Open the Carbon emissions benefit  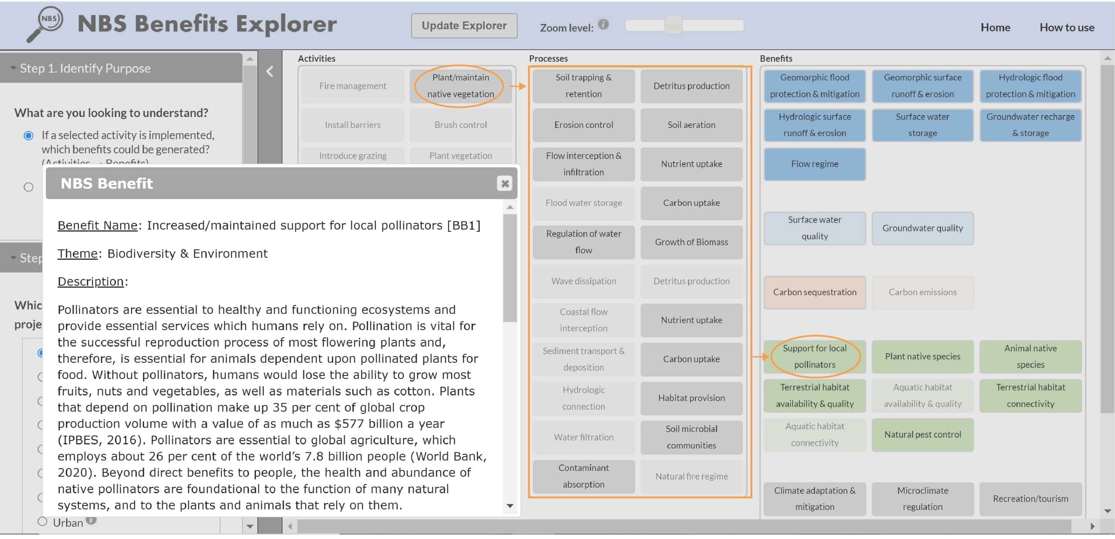tap(922, 292)
